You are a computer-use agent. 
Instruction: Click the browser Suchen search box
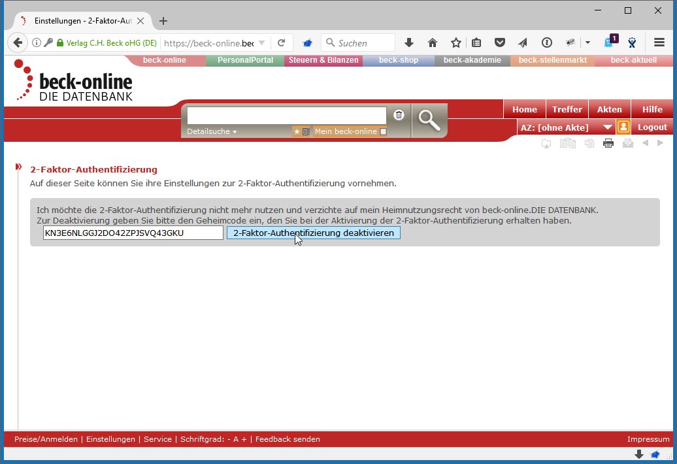click(x=358, y=42)
